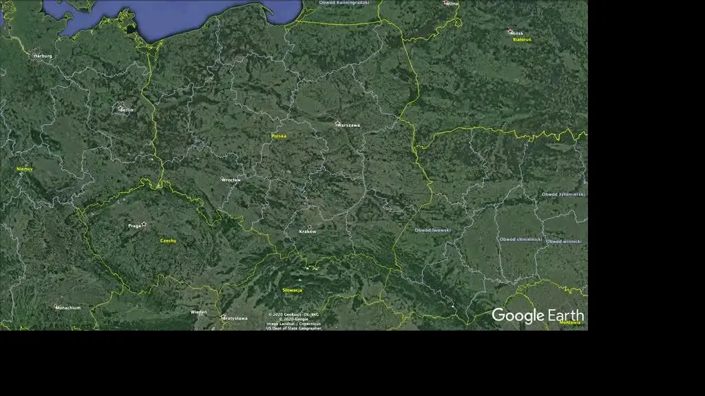Select the Kraków city label
The width and height of the screenshot is (705, 396).
[308, 232]
